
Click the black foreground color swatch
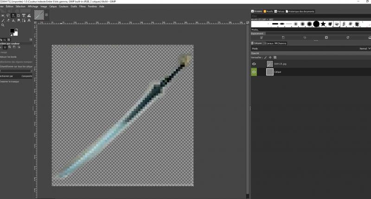click(13, 31)
